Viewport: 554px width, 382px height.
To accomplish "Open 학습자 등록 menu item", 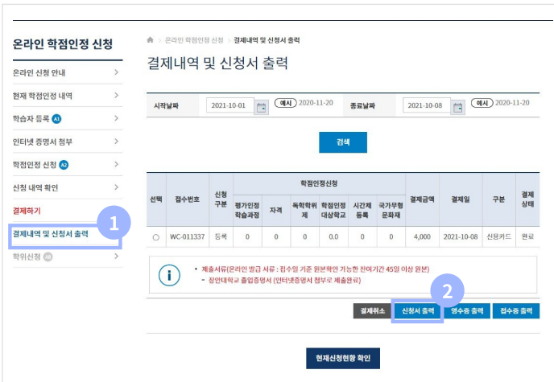I will tap(68, 118).
